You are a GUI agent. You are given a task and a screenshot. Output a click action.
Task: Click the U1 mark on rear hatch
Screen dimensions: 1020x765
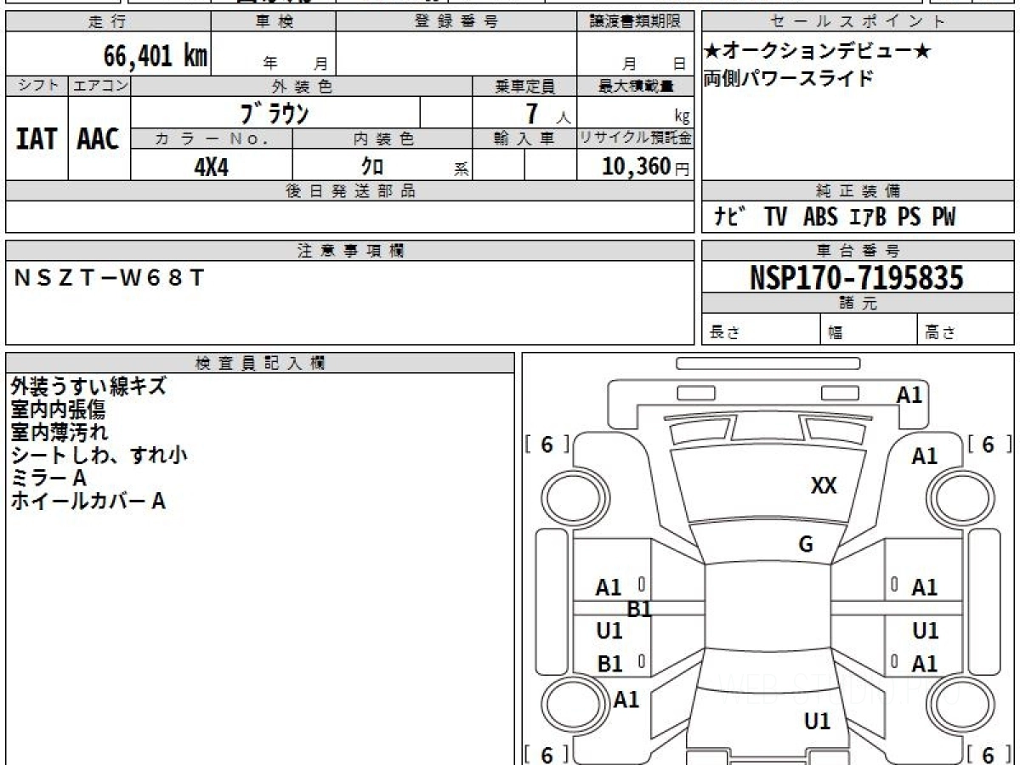click(x=817, y=722)
